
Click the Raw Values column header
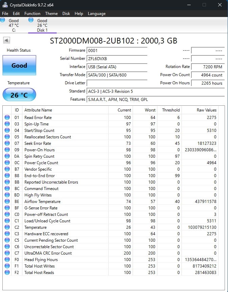[x=200, y=110]
